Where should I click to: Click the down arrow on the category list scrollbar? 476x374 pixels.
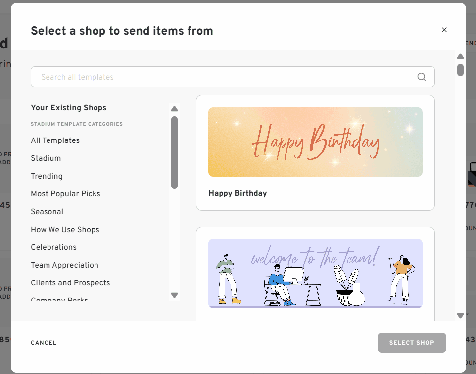(x=174, y=295)
